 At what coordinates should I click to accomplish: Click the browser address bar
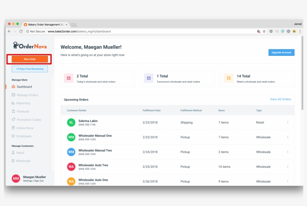click(x=150, y=31)
